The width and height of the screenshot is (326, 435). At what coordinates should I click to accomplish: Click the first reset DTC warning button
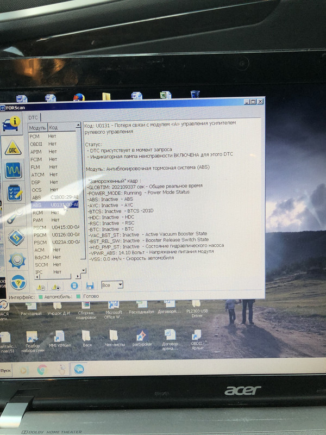pyautogui.click(x=41, y=287)
